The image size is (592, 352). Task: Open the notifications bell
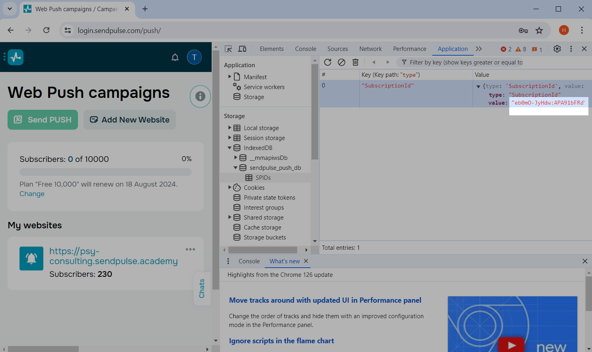(x=175, y=57)
